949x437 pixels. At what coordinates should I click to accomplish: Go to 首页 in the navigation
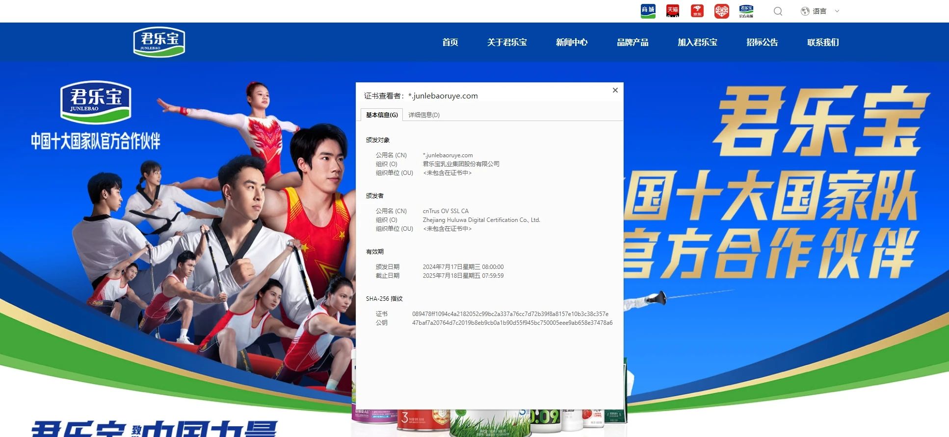[x=450, y=42]
